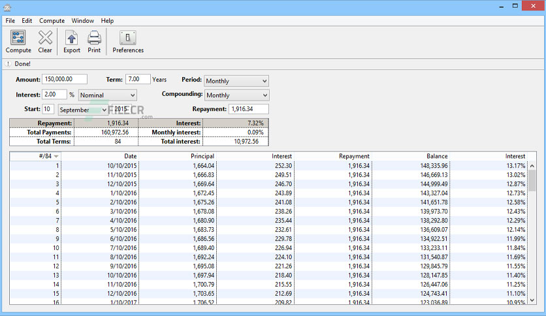This screenshot has width=546, height=316.
Task: Click the scroll down arrow in the table
Action: click(532, 300)
